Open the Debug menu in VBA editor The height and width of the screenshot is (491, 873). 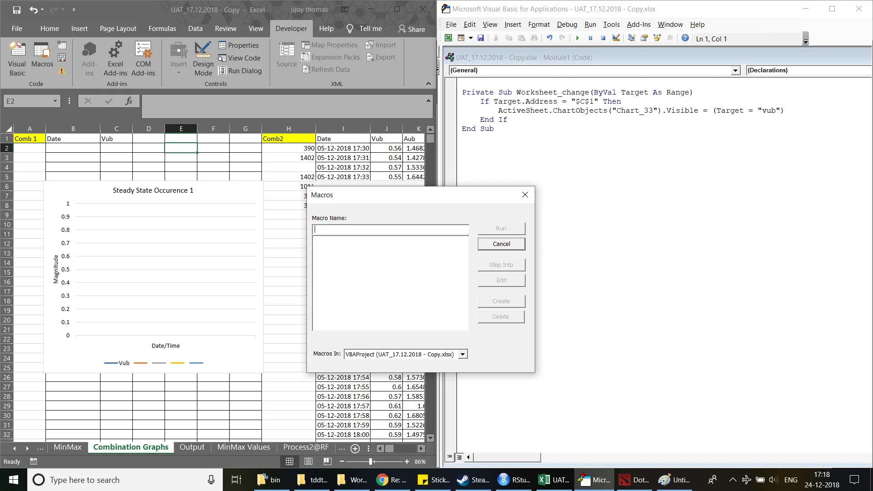click(567, 25)
